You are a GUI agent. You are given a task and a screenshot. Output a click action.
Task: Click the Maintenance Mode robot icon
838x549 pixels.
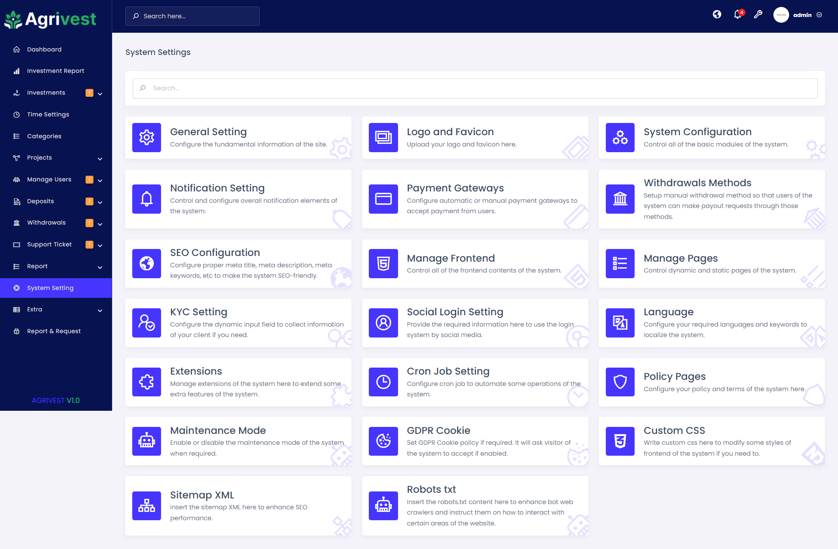coord(146,441)
